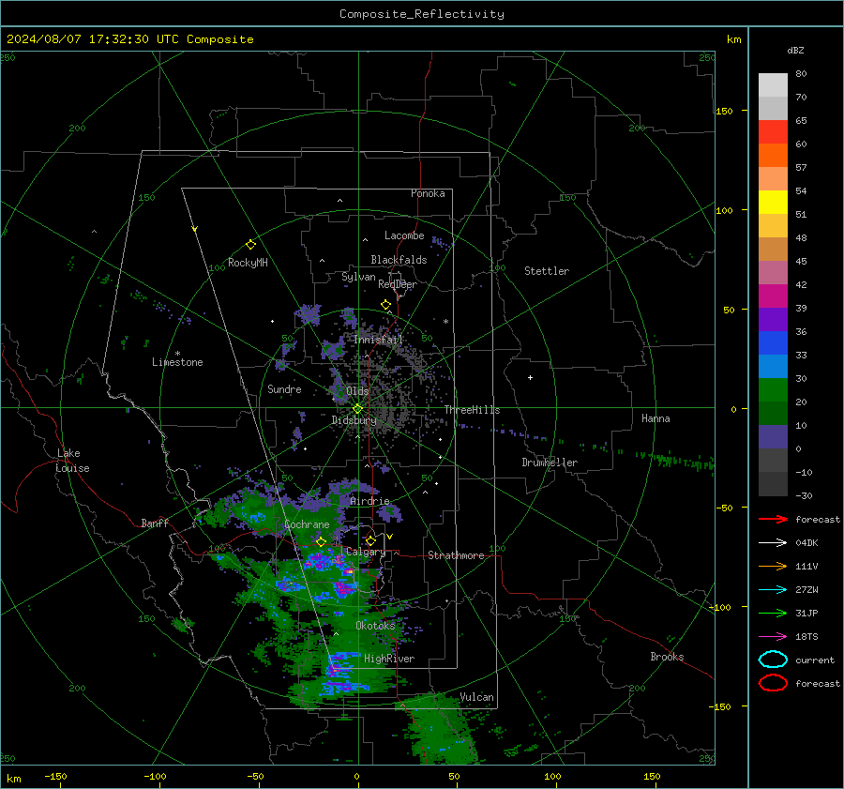Click the yellow diamond marker above Calgary label
The height and width of the screenshot is (789, 844).
(x=370, y=540)
